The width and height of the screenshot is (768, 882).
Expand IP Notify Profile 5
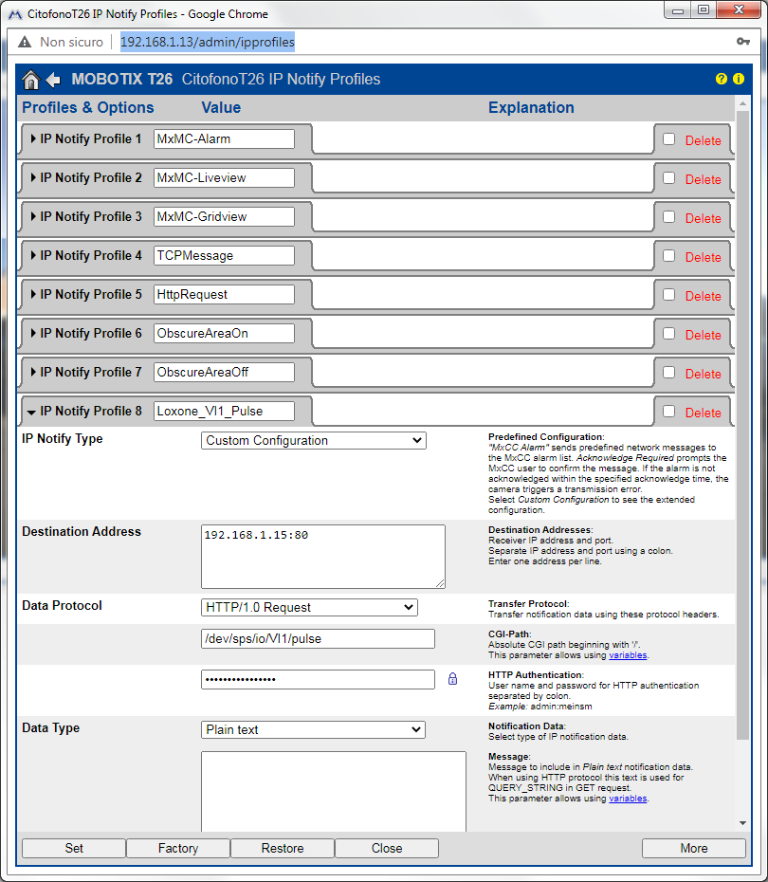[33, 294]
